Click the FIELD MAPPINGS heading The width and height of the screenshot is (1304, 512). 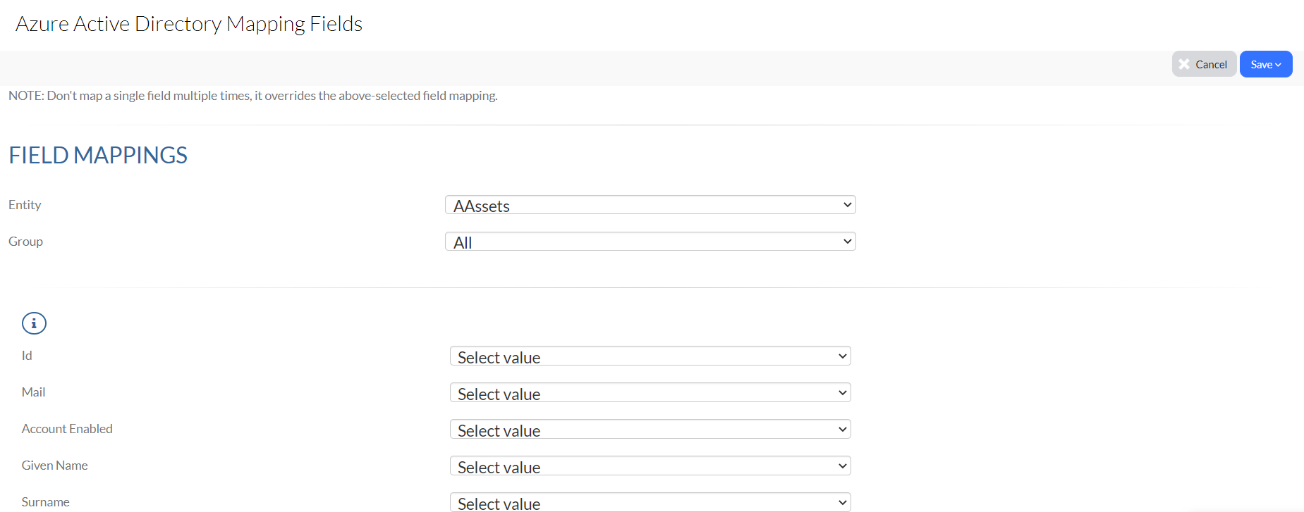click(x=98, y=155)
